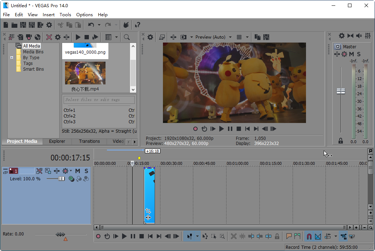Switch to the Transitions tab
Screen dimensions: 375x251
(90, 141)
